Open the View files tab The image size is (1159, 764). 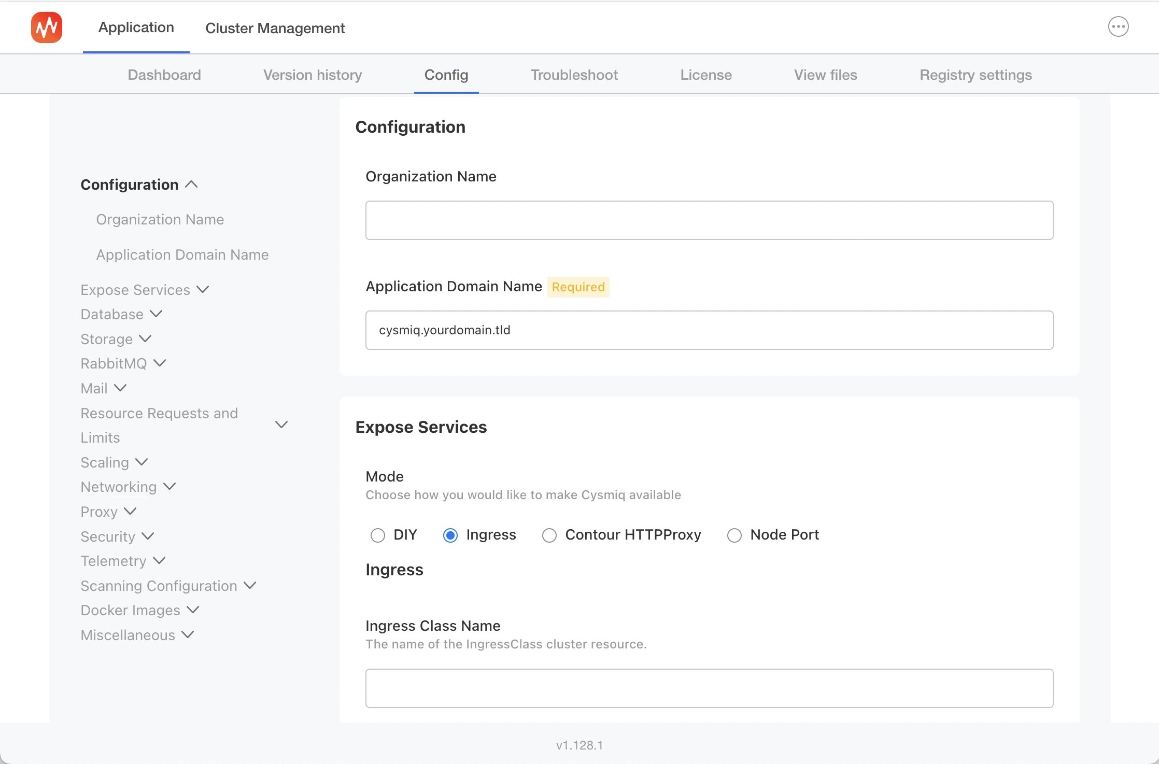825,75
